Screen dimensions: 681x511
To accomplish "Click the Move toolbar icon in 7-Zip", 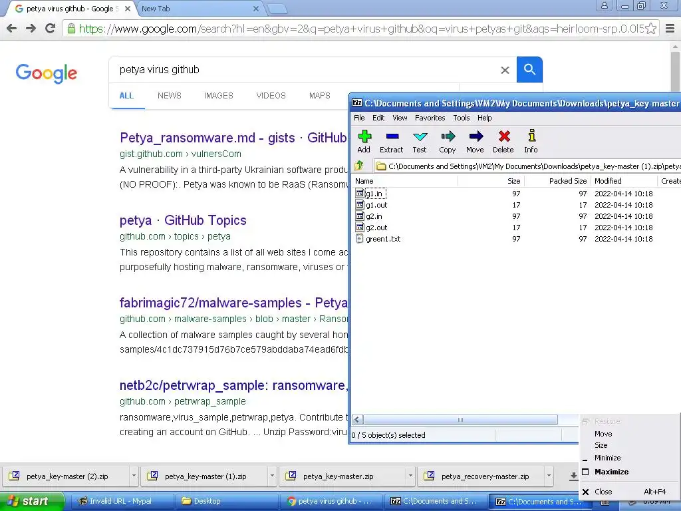I will 475,142.
